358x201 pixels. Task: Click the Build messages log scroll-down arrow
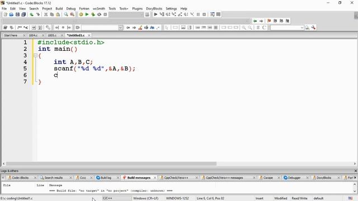click(355, 191)
